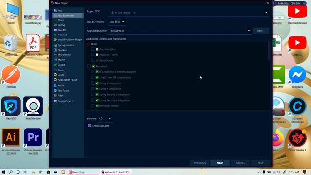The height and width of the screenshot is (175, 311).
Task: Click the libraries list vertical scrollbar
Action: pyautogui.click(x=269, y=51)
